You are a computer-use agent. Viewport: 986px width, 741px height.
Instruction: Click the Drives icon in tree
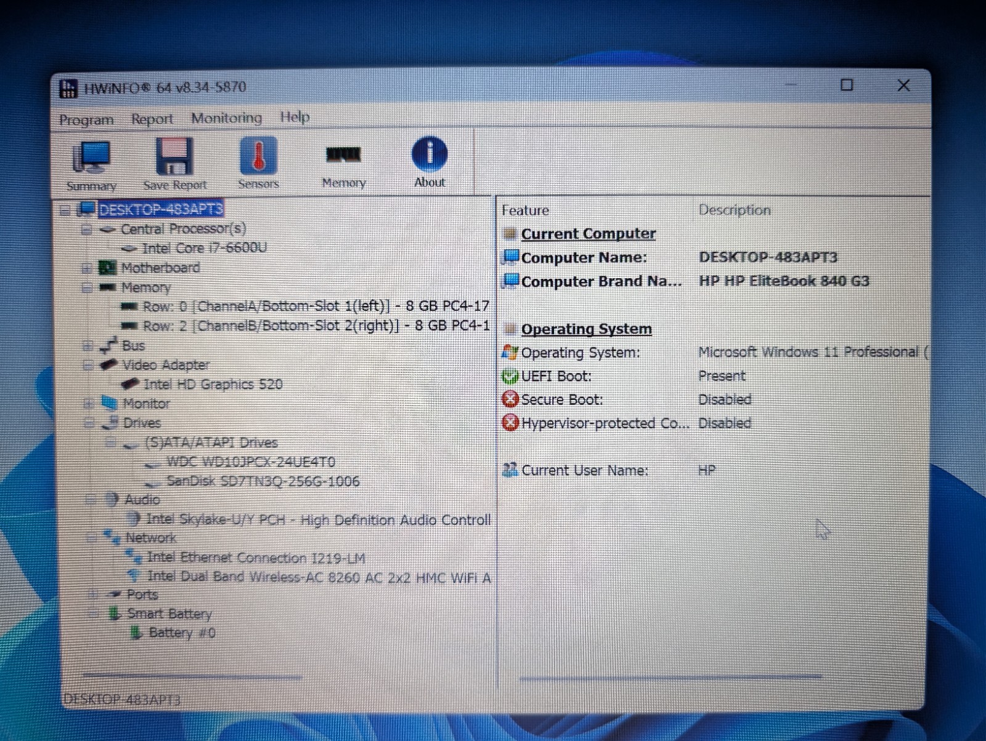[110, 423]
